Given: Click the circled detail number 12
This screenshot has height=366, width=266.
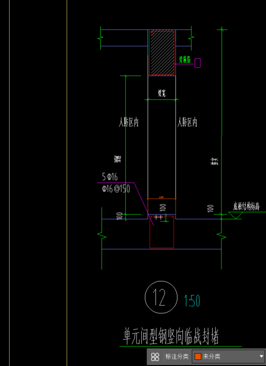Looking at the screenshot, I should (x=161, y=297).
